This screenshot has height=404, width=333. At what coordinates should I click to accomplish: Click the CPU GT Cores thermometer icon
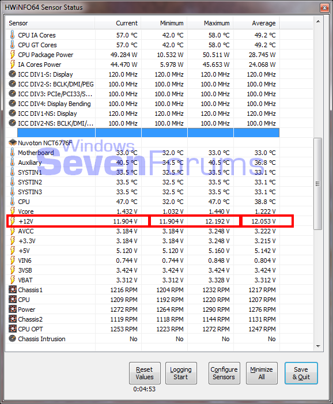tap(12, 44)
